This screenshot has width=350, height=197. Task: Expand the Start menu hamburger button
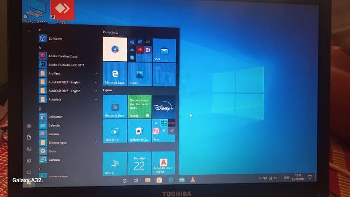tap(29, 30)
